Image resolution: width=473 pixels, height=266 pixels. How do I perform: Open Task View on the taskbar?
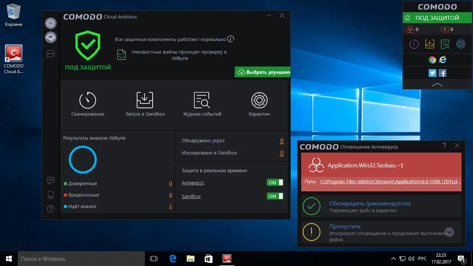click(x=154, y=259)
